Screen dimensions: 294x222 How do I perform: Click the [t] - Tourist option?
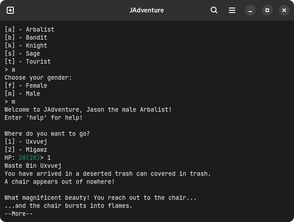coord(28,61)
